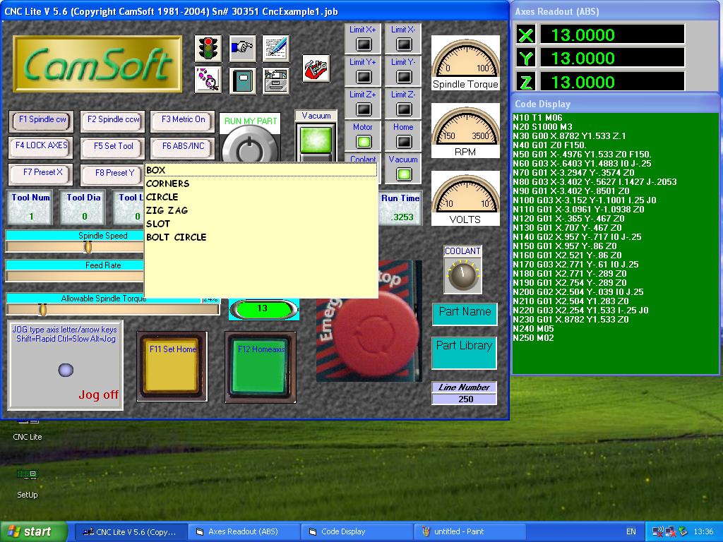
Task: Click the footprints and magnifier icon
Action: [208, 80]
